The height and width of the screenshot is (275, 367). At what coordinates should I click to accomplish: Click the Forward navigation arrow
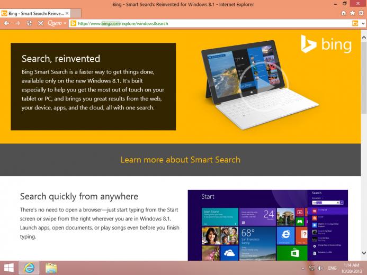[17, 23]
